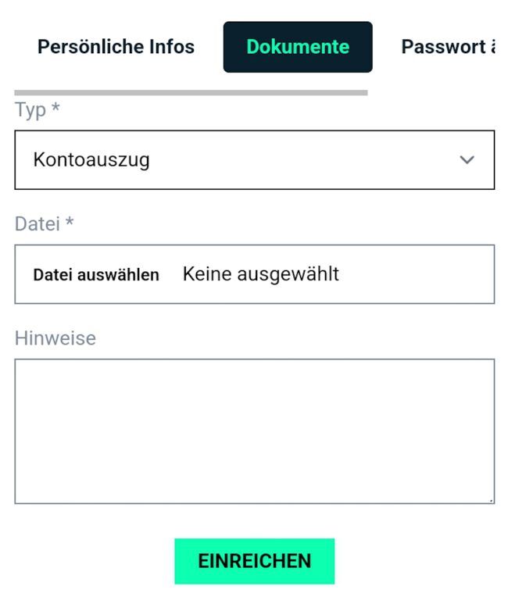Click the required asterisk beside Typ
Viewport: 508px width, 593px height.
click(55, 109)
